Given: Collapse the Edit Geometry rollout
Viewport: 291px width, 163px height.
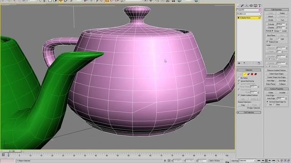Looking at the screenshot, I should (276, 10).
